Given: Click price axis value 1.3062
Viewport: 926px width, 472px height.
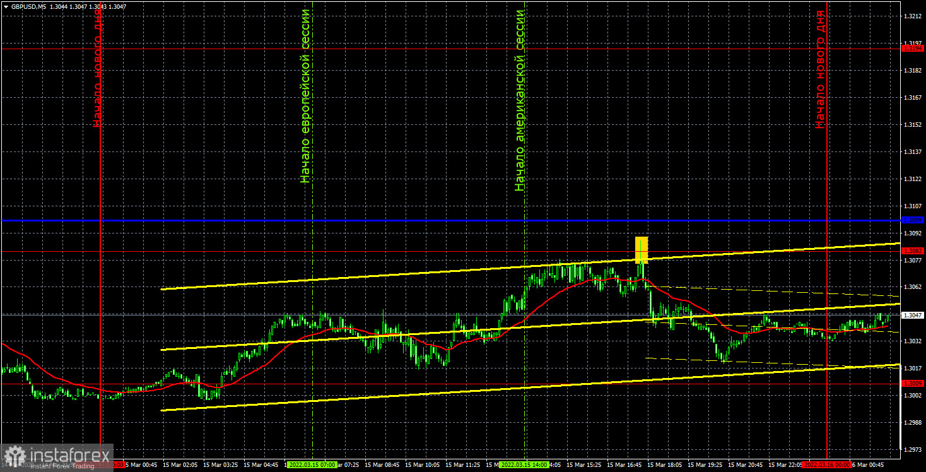Looking at the screenshot, I should [x=911, y=287].
